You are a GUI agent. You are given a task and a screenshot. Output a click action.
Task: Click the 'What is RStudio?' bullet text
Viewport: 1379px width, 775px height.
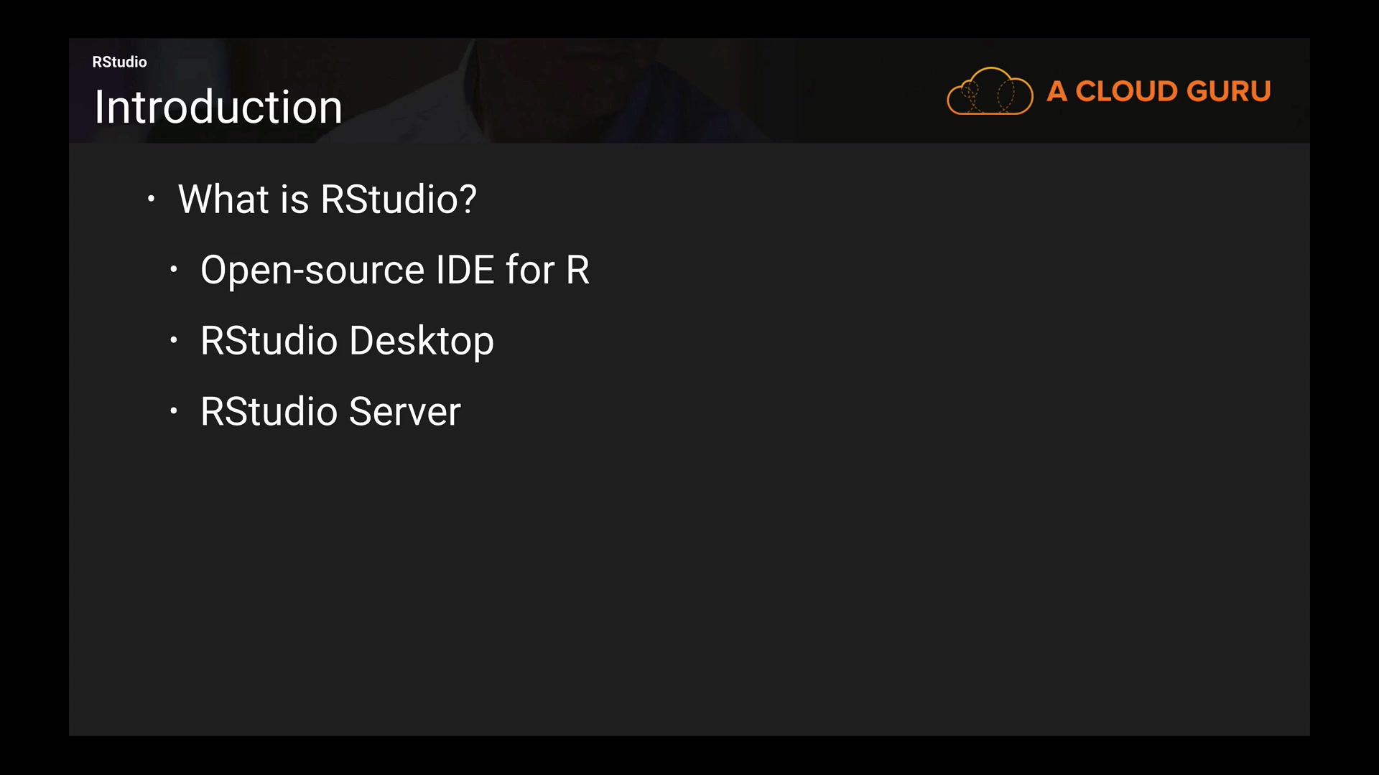point(327,199)
